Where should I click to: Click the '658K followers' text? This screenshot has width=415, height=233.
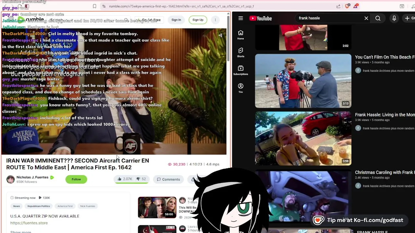point(27,182)
